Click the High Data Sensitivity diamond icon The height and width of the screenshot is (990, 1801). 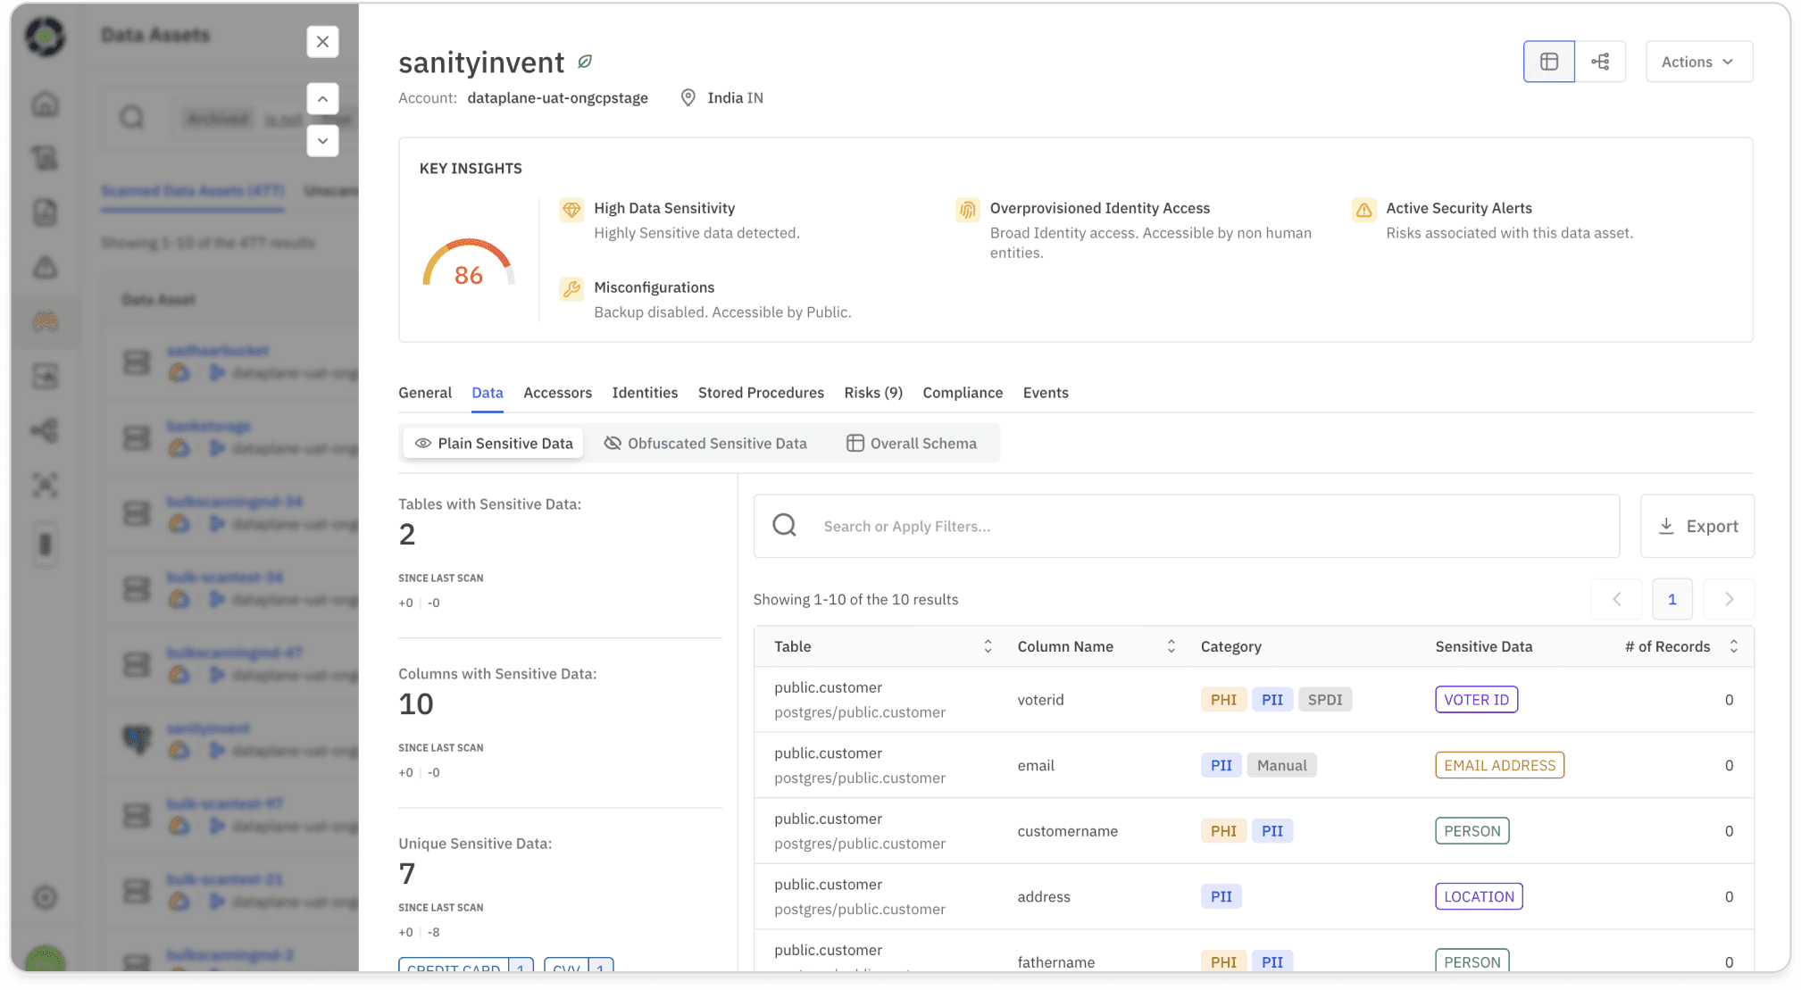(571, 210)
